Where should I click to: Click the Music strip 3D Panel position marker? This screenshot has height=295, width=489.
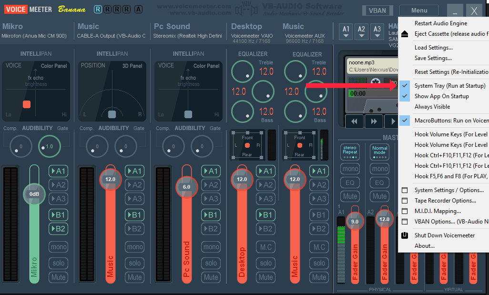(x=112, y=114)
